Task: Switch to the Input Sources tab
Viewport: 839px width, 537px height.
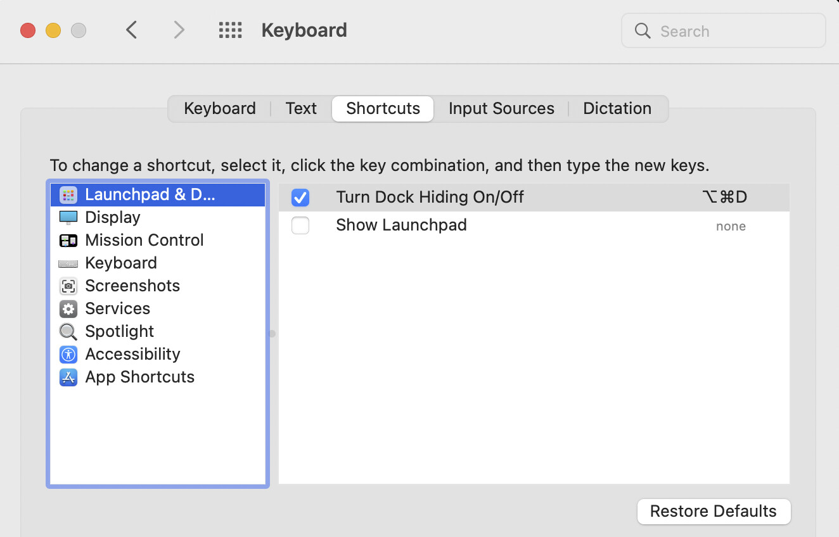Action: (501, 109)
